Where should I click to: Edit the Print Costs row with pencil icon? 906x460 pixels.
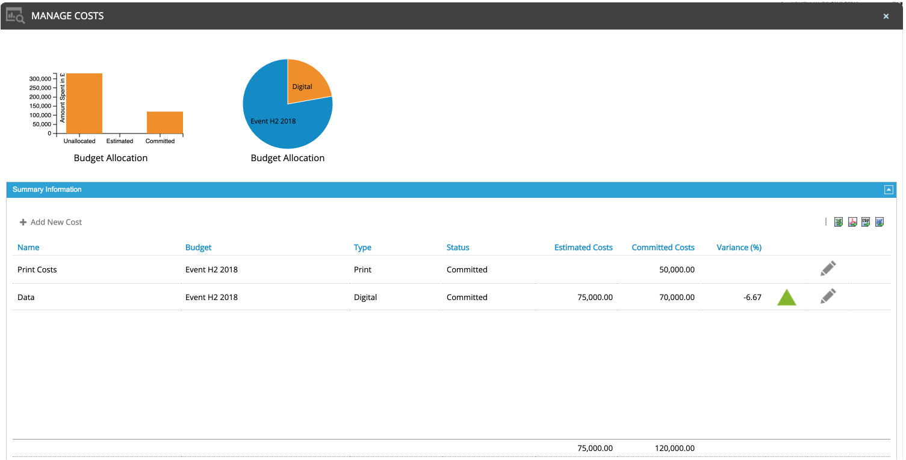point(828,269)
